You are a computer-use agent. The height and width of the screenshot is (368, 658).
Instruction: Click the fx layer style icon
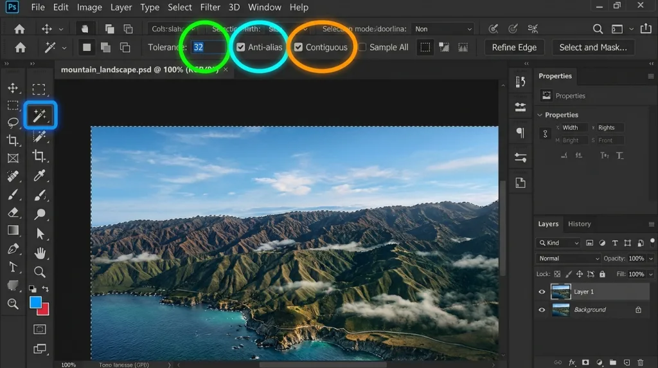571,362
